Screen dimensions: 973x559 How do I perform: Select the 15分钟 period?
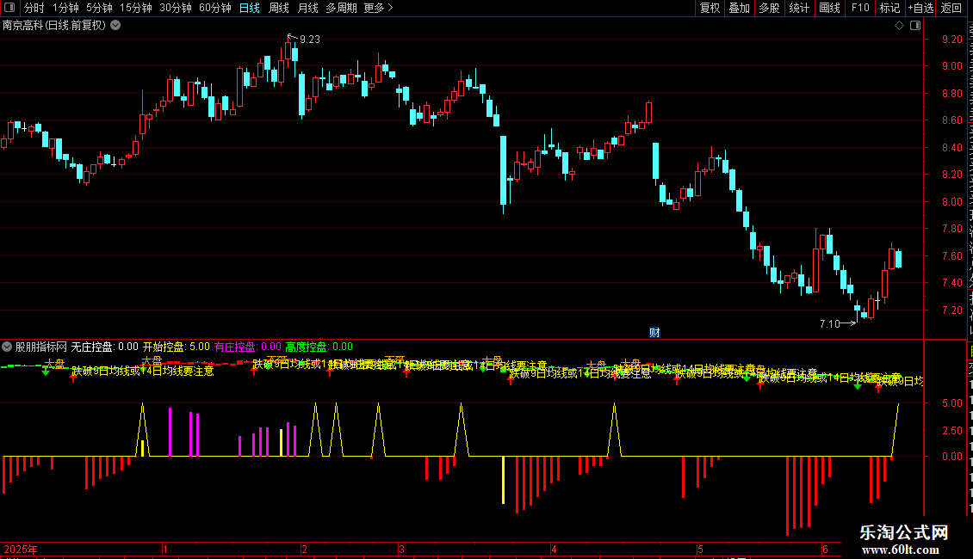(x=136, y=8)
